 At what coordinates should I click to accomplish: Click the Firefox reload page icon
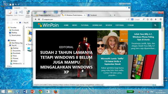(x=128, y=19)
